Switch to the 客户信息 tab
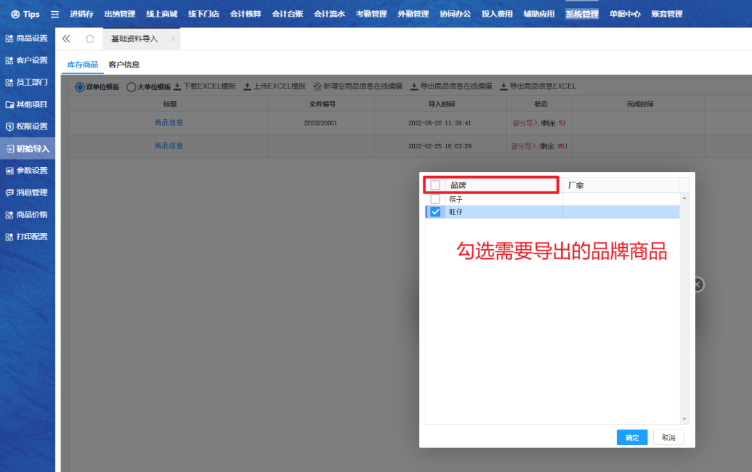Image resolution: width=752 pixels, height=472 pixels. (x=124, y=65)
